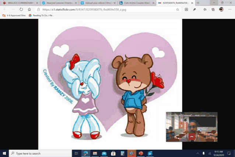
Task: Open the Action Center notifications icon
Action: [x=229, y=153]
